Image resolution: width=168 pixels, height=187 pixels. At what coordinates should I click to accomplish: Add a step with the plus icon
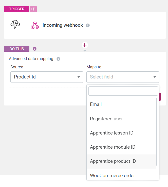(85, 45)
